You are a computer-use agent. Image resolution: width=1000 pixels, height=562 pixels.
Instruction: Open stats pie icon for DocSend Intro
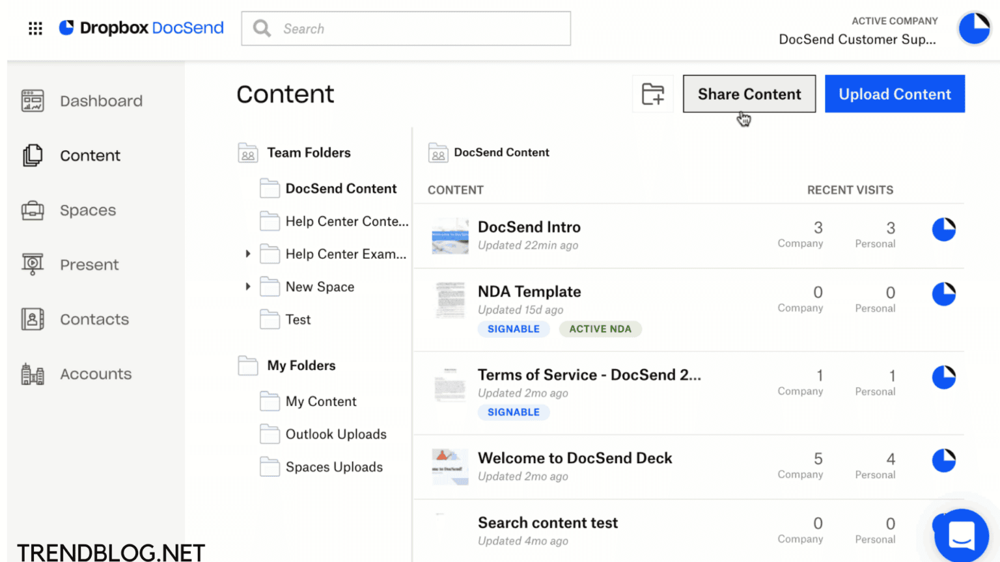[943, 230]
